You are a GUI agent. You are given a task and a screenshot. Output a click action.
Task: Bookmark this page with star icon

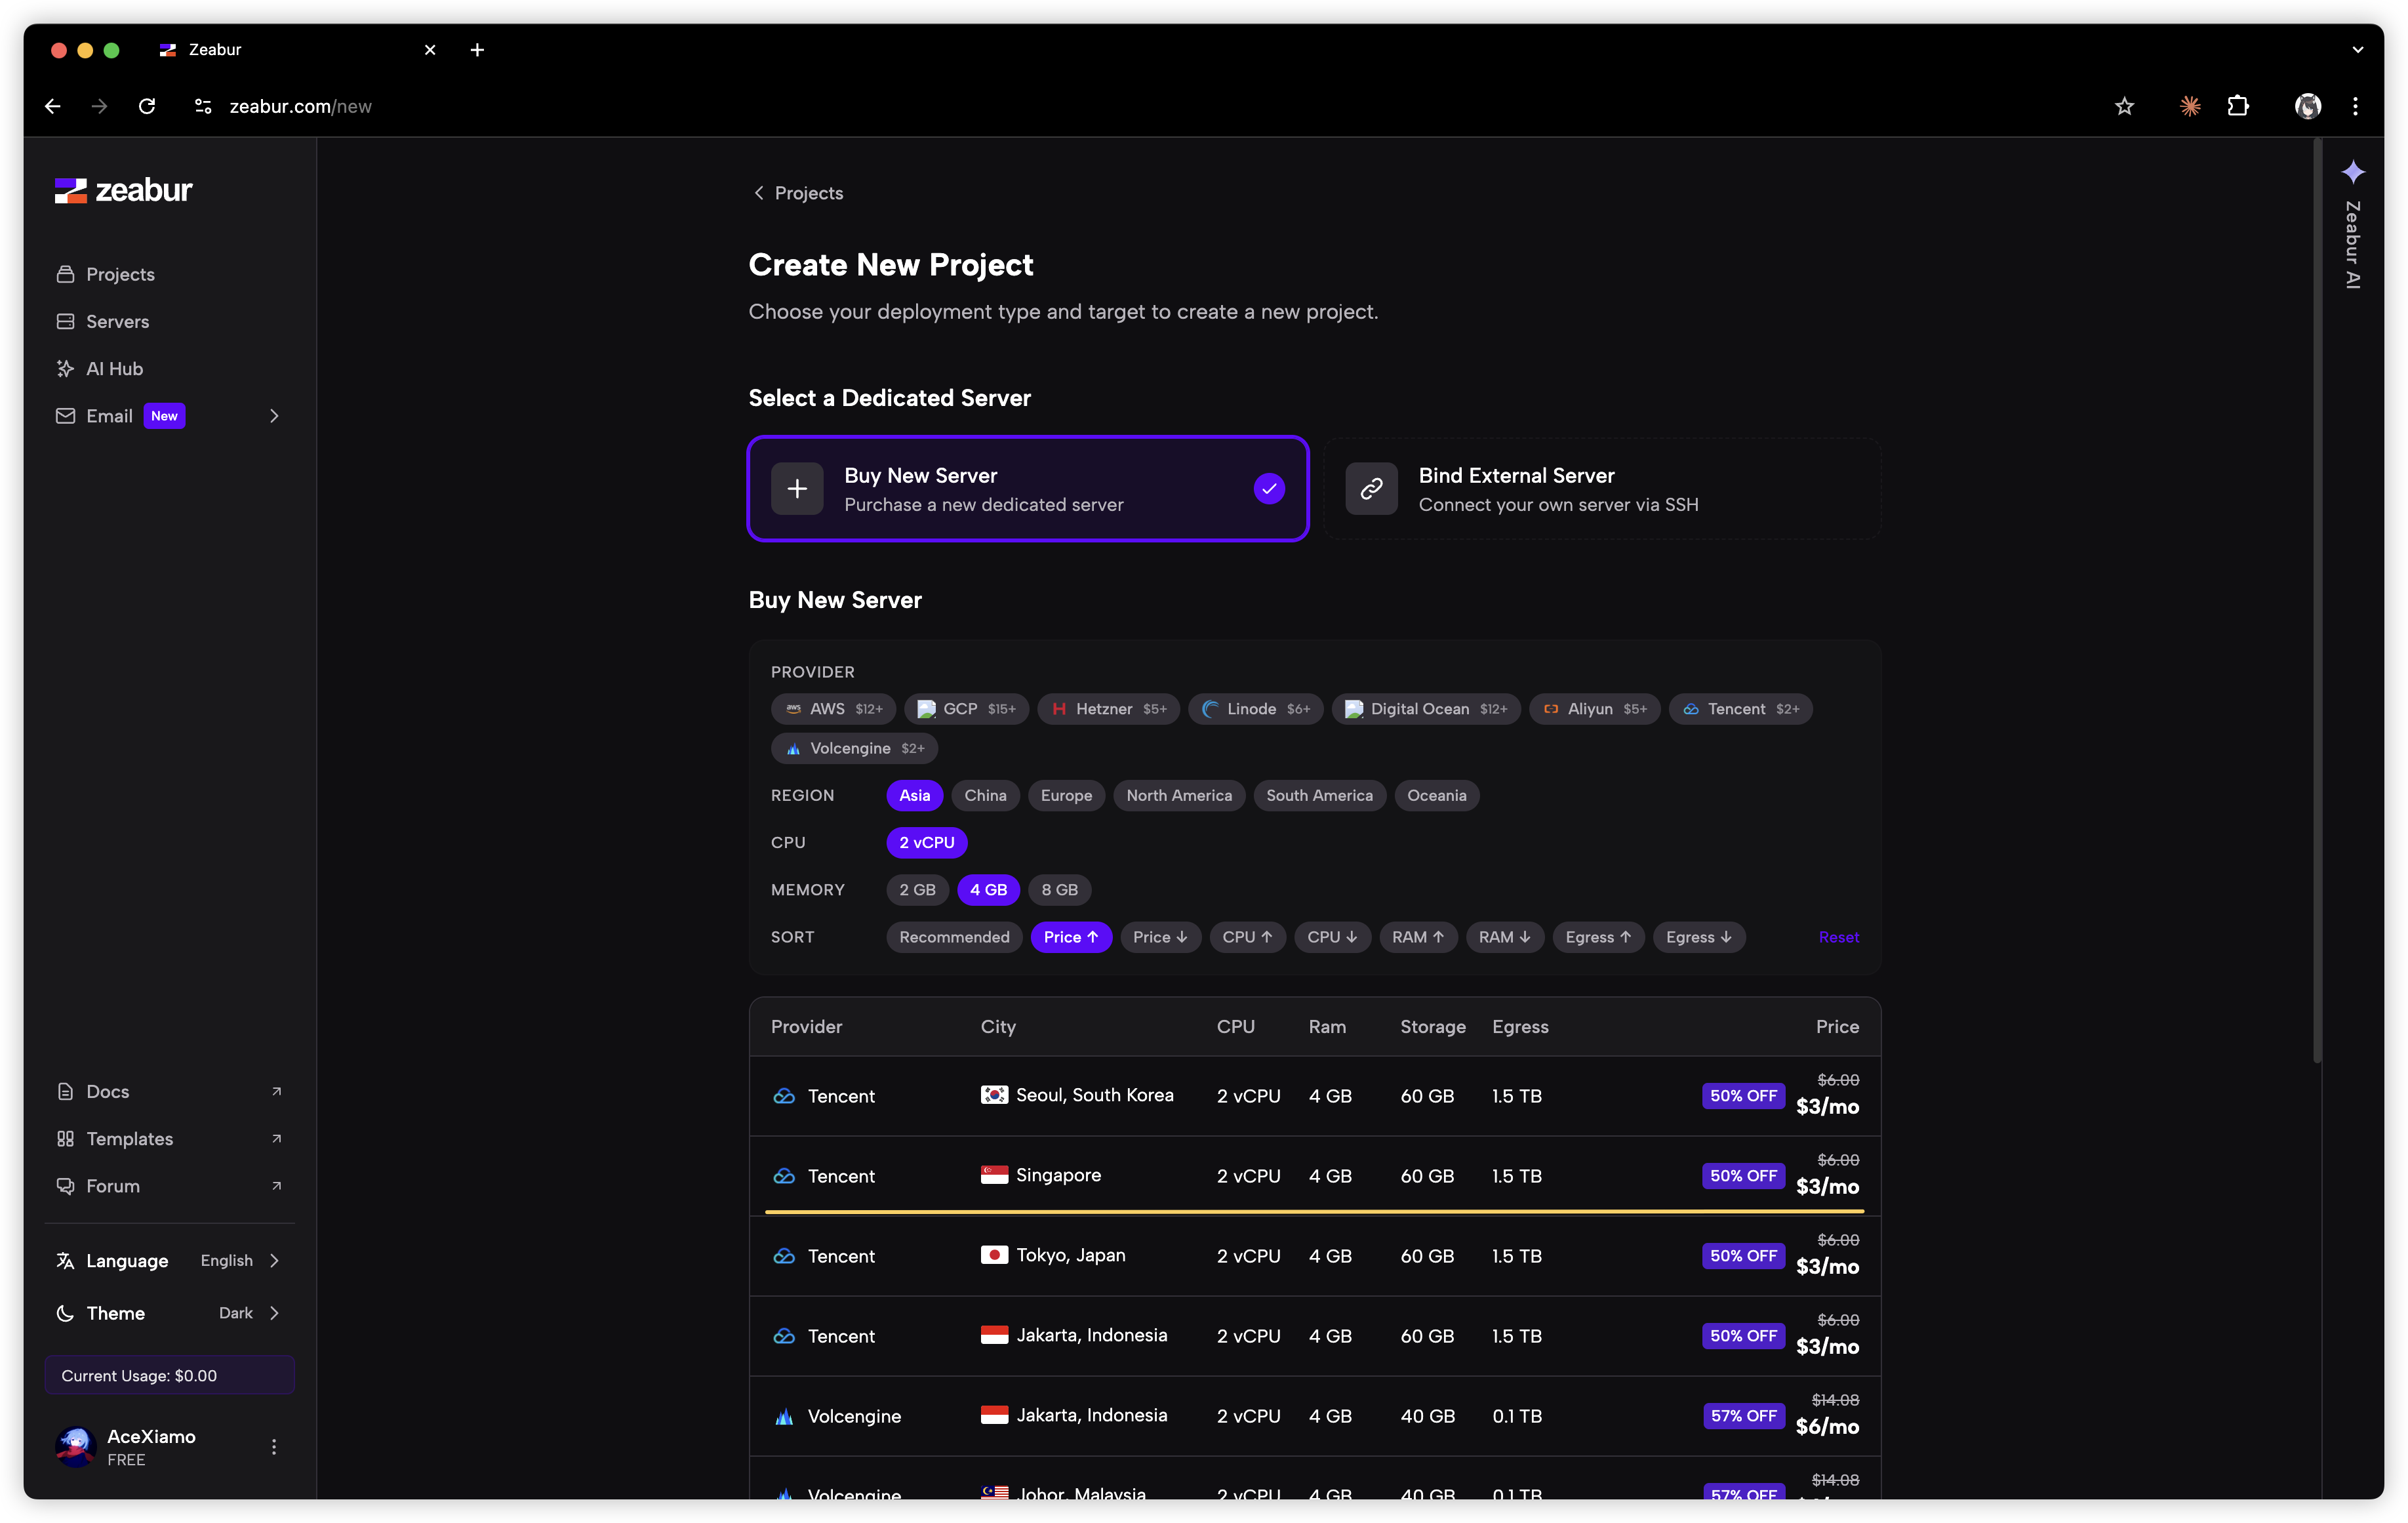[2124, 106]
